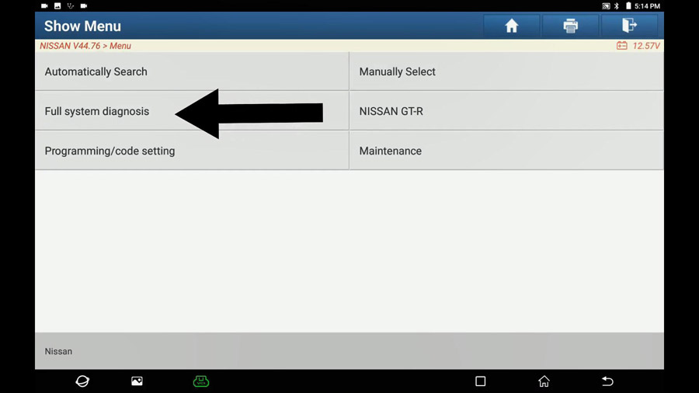Viewport: 699px width, 393px height.
Task: Click the battery voltage icon next to 12.57V
Action: (x=622, y=46)
